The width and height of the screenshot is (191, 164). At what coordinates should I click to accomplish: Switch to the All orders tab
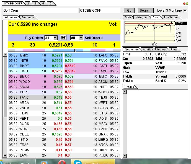pyautogui.click(x=11, y=17)
